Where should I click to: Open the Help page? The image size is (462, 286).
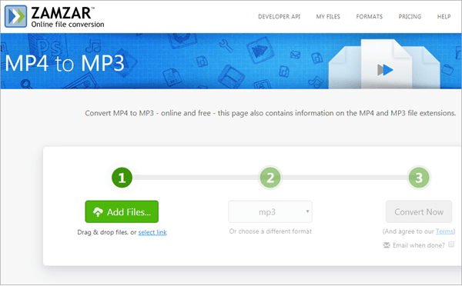[x=444, y=17]
